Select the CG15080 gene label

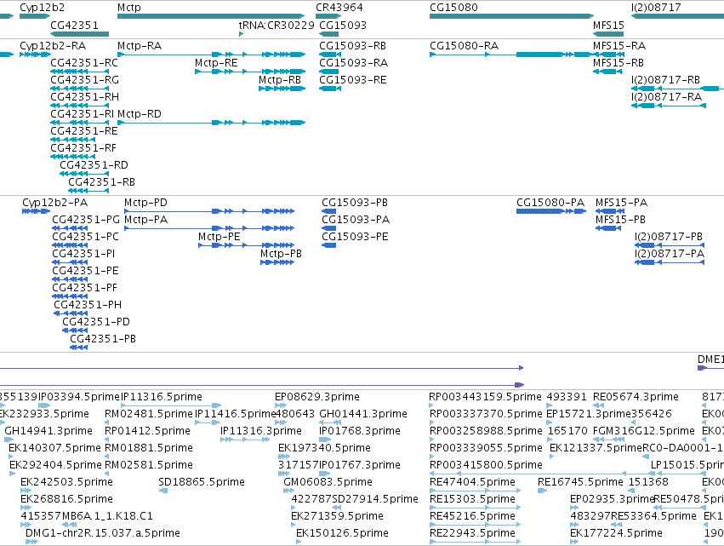(x=453, y=8)
